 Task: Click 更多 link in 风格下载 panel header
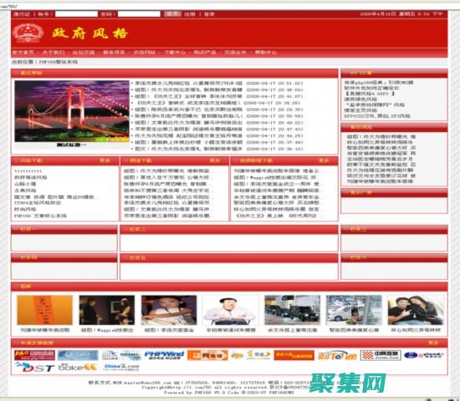coord(105,160)
